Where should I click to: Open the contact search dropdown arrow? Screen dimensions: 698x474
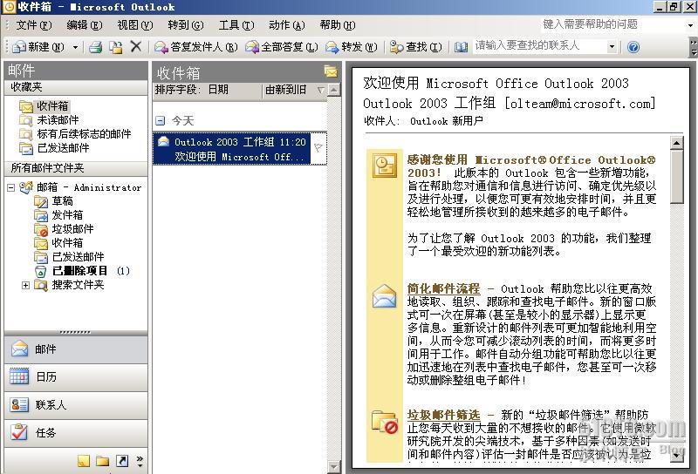click(612, 47)
